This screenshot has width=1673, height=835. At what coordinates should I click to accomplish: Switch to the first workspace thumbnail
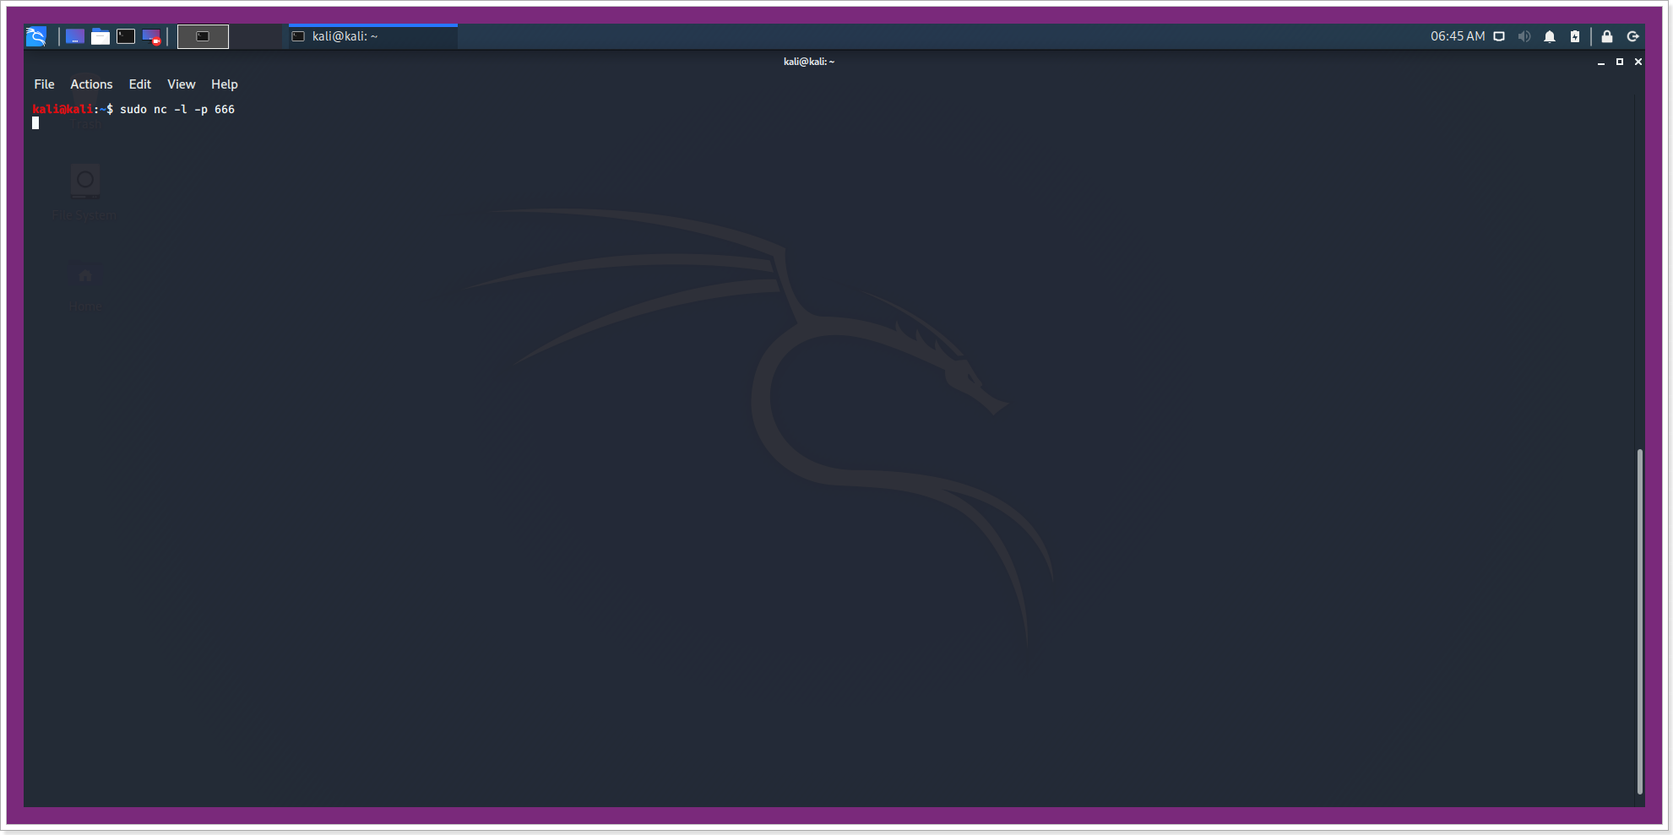pyautogui.click(x=203, y=36)
